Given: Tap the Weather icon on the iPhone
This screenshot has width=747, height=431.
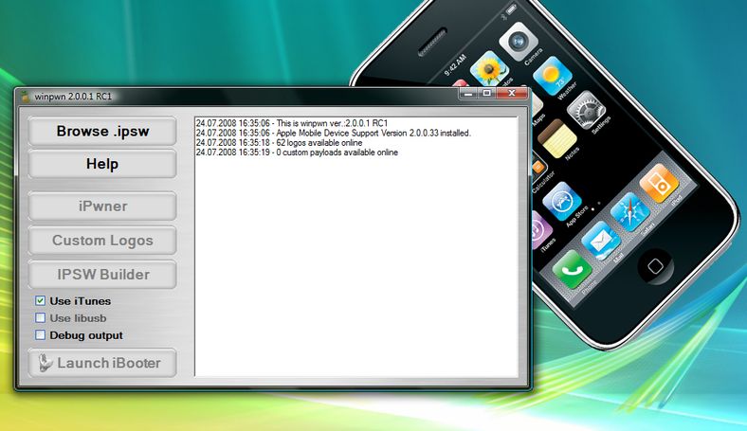Looking at the screenshot, I should click(x=552, y=76).
